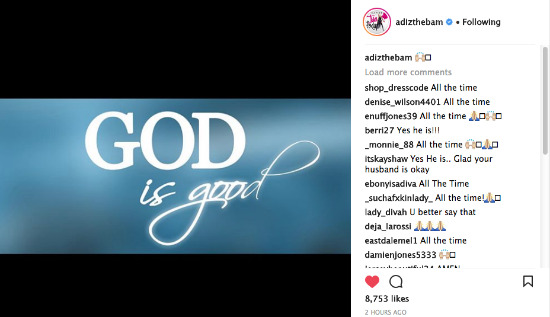Open adizthebam profile picture avatar
Screen dimensions: 550x317
[x=377, y=22]
